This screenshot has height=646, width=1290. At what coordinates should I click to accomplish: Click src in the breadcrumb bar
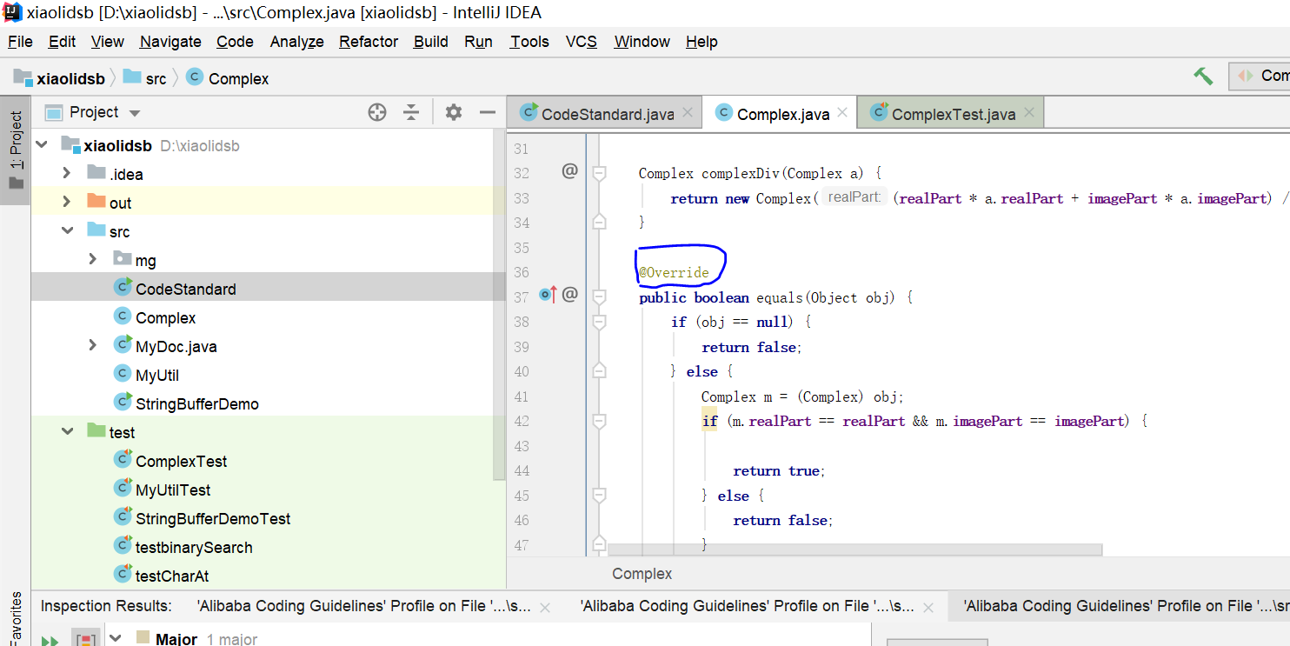click(x=156, y=78)
